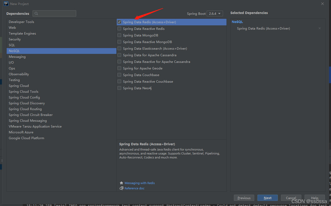Check Spring Data Reactive for Apache Cassandra
The height and width of the screenshot is (206, 331).
click(119, 62)
